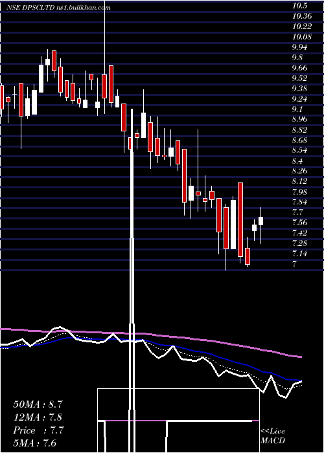
Task: Select the 10.22 price axis label
Action: click(302, 27)
